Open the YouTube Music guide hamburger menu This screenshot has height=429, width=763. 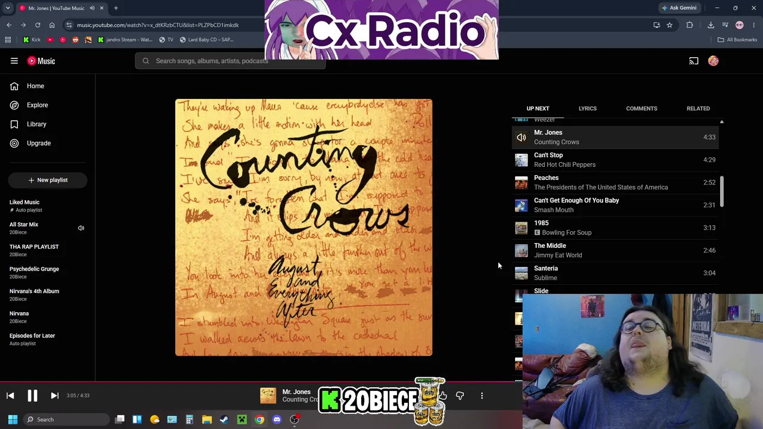14,61
